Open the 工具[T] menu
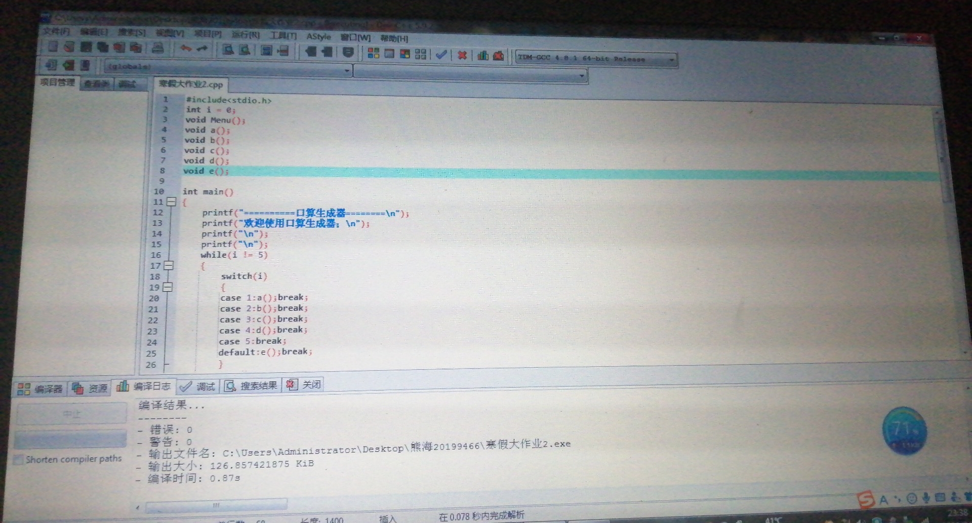The image size is (972, 523). 283,35
